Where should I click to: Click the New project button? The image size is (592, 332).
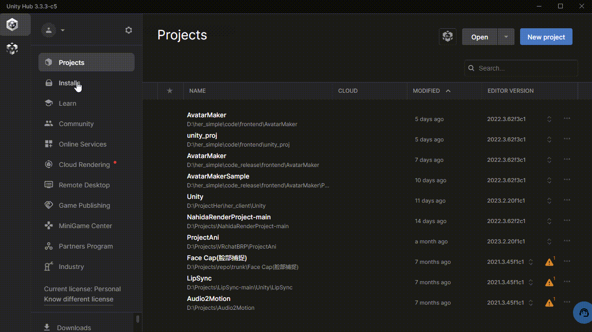(546, 37)
